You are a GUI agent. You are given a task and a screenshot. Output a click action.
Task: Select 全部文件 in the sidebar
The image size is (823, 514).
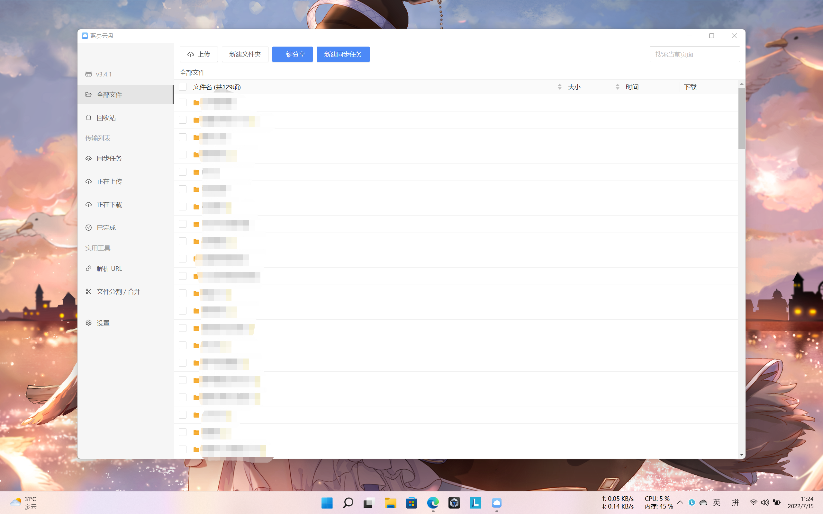pyautogui.click(x=109, y=94)
